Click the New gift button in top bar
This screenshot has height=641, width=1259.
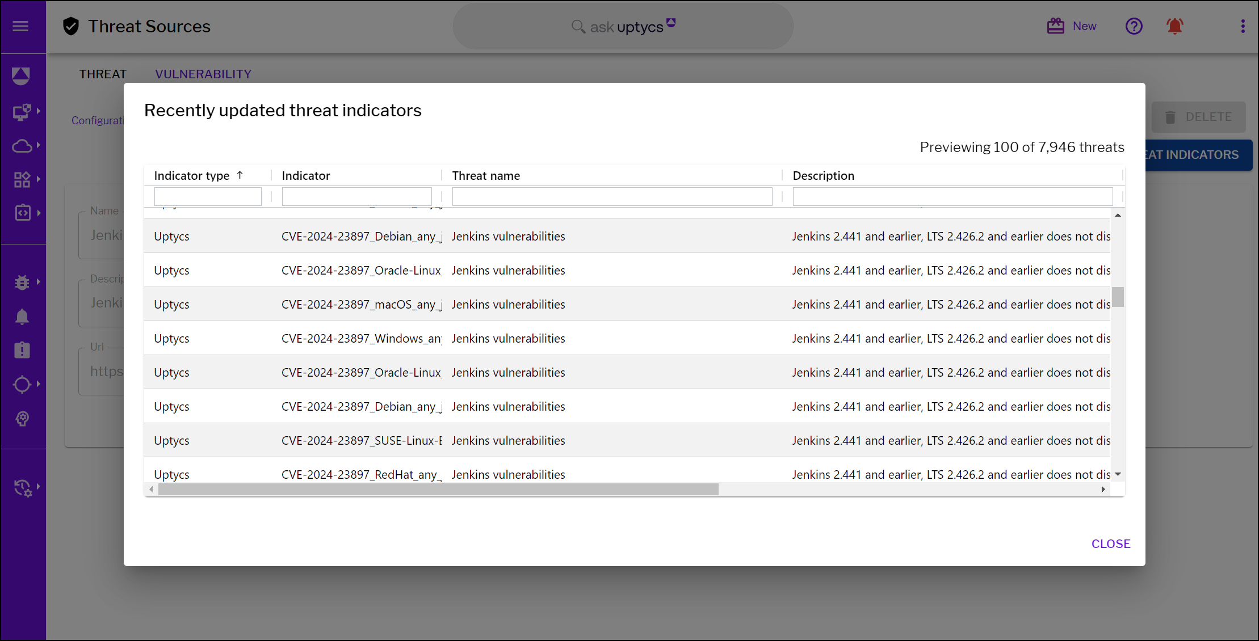coord(1072,26)
